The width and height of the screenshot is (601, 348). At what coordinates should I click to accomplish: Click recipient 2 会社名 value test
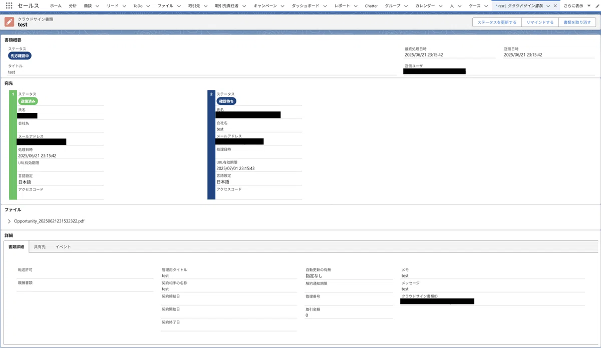pos(220,129)
